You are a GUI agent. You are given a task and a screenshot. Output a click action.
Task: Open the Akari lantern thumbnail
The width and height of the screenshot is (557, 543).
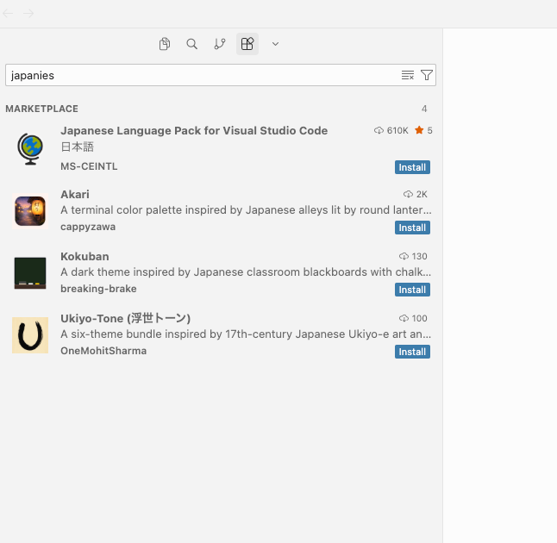coord(30,211)
